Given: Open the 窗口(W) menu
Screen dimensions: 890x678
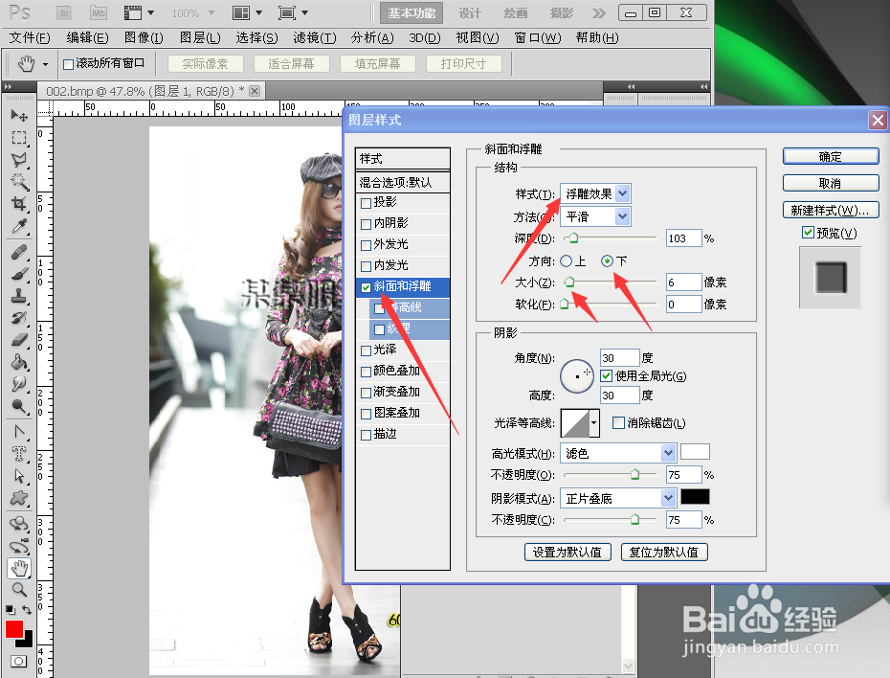Looking at the screenshot, I should pos(538,38).
